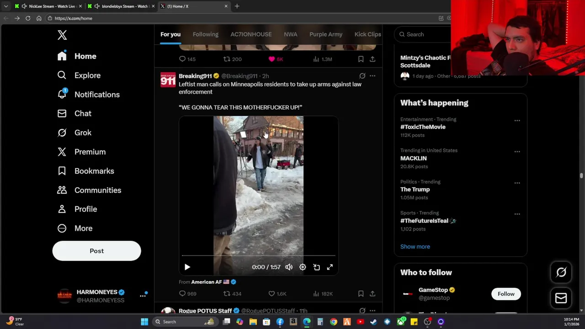Screen dimensions: 585x329
Task: Open the MACKLIN trending topic
Action: (414, 158)
